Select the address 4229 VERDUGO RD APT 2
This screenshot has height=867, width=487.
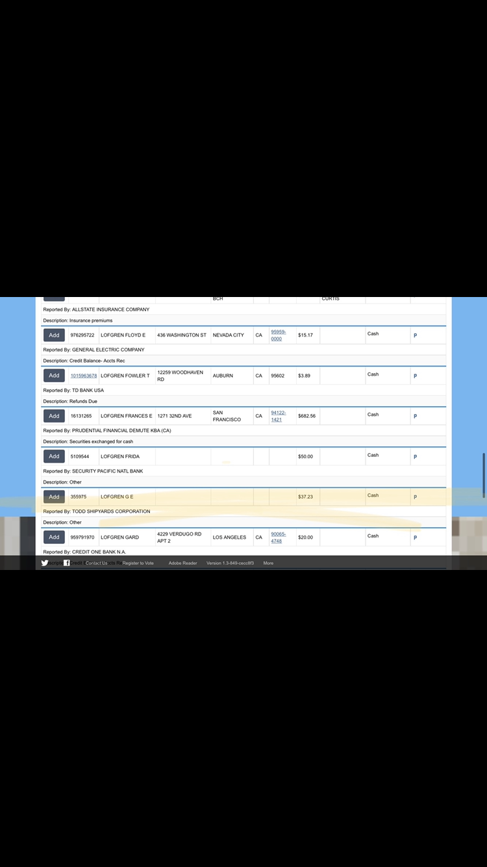pos(179,537)
